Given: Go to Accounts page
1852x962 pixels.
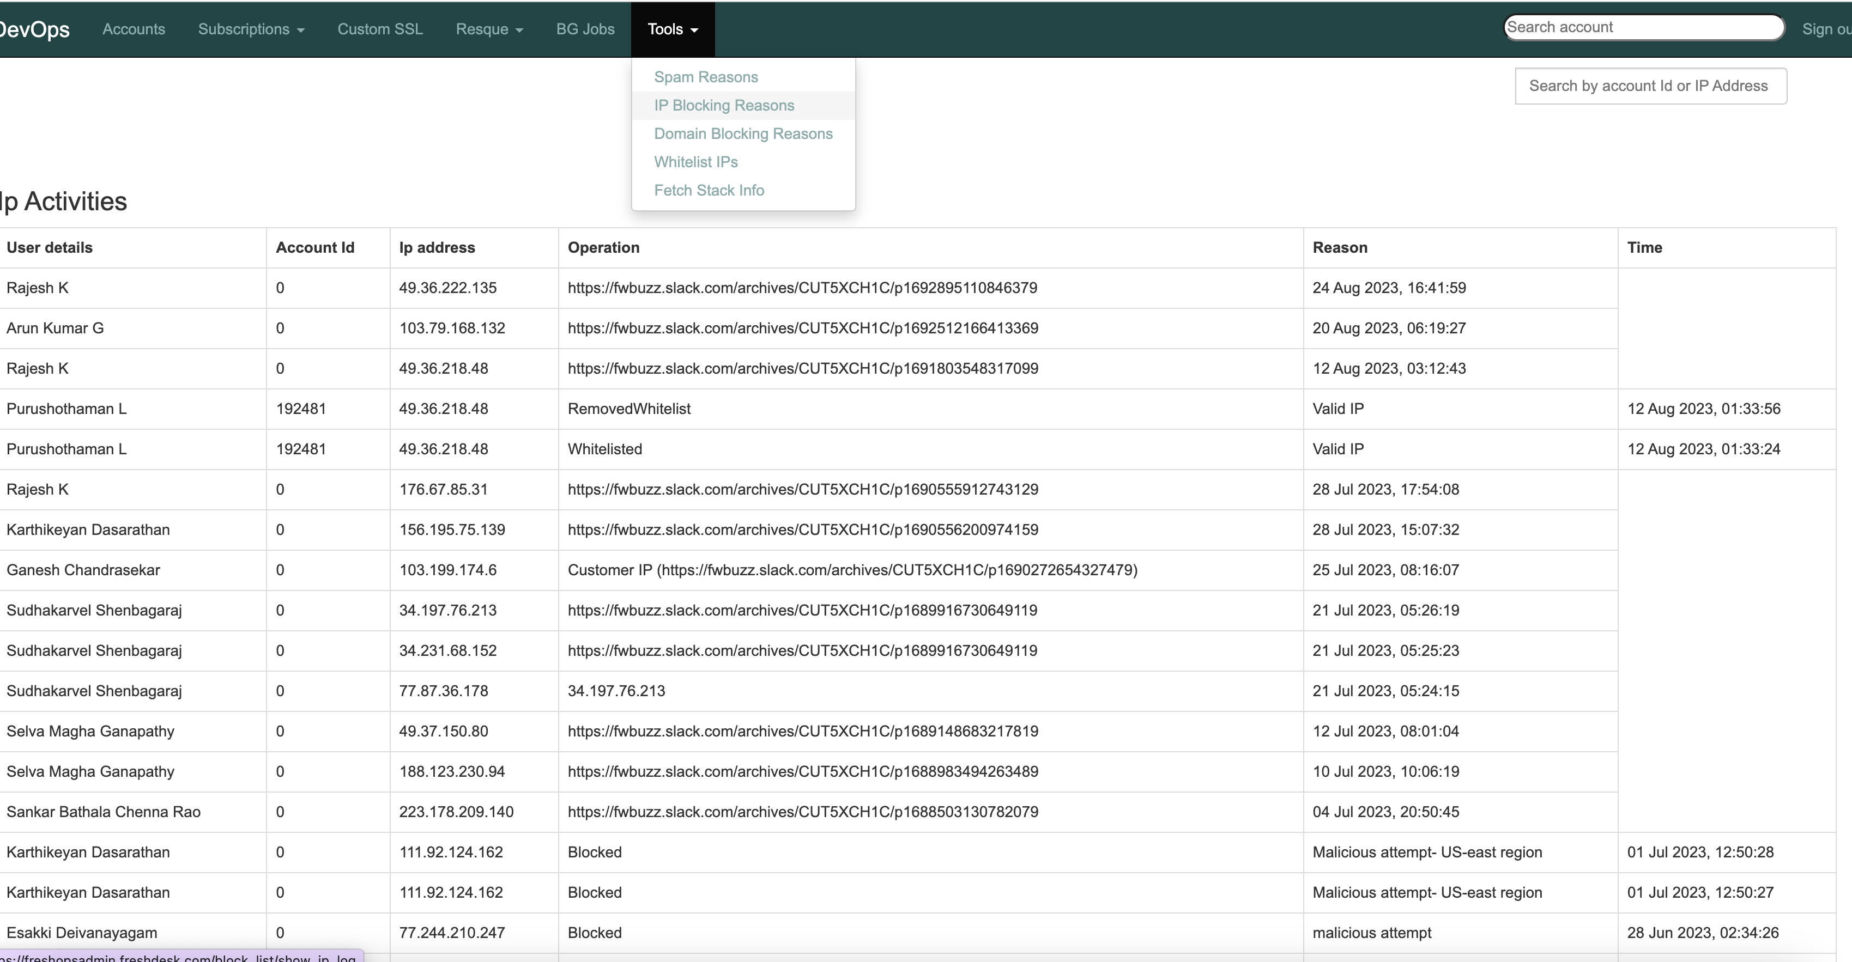Looking at the screenshot, I should coord(134,29).
